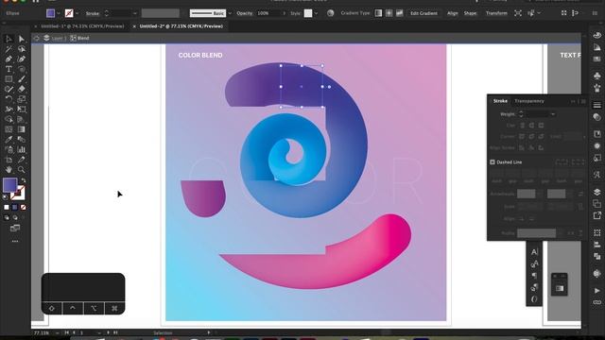Set fill mode to None

coord(23,208)
